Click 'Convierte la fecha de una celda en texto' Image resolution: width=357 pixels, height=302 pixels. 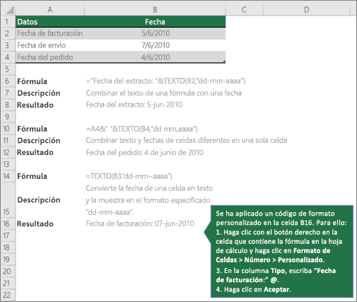(149, 188)
